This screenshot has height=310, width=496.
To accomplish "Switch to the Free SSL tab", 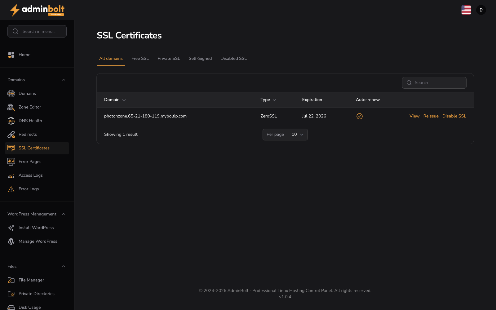I will point(140,59).
